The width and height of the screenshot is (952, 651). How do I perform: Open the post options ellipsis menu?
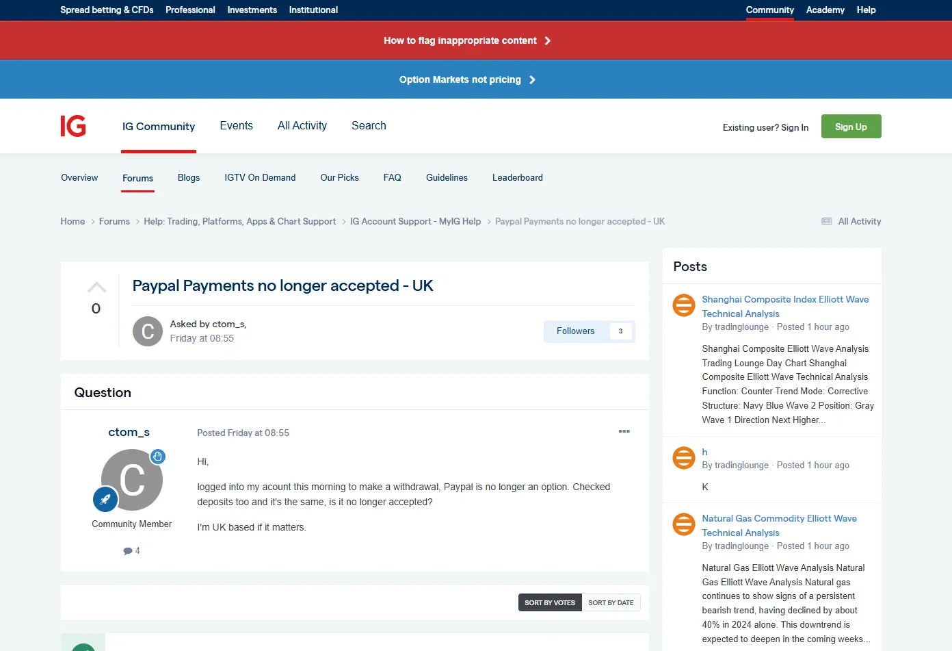coord(624,432)
